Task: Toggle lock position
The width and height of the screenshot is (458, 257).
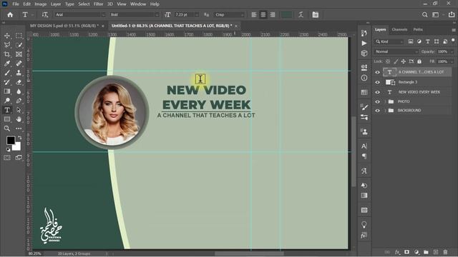Action: pos(404,61)
